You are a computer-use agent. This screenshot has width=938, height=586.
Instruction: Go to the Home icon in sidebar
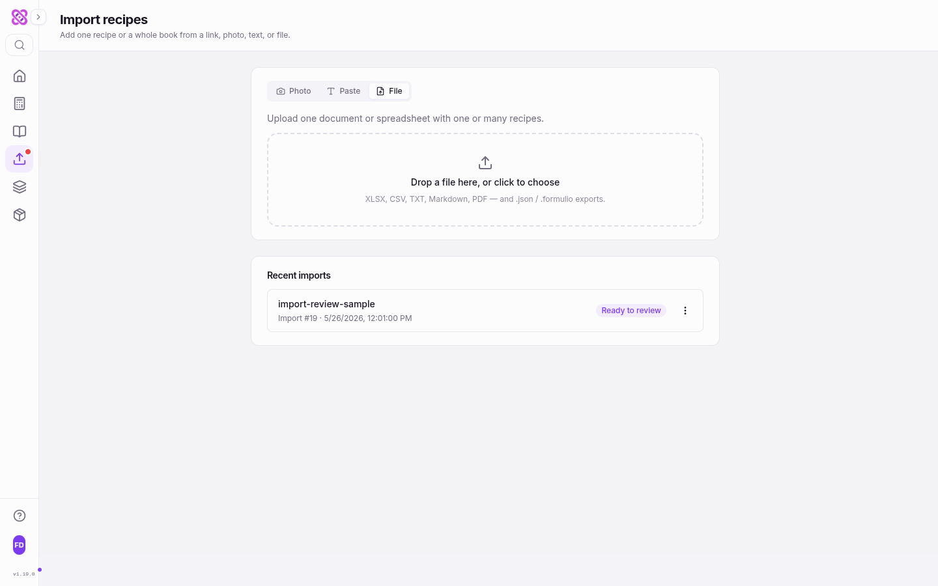point(20,76)
